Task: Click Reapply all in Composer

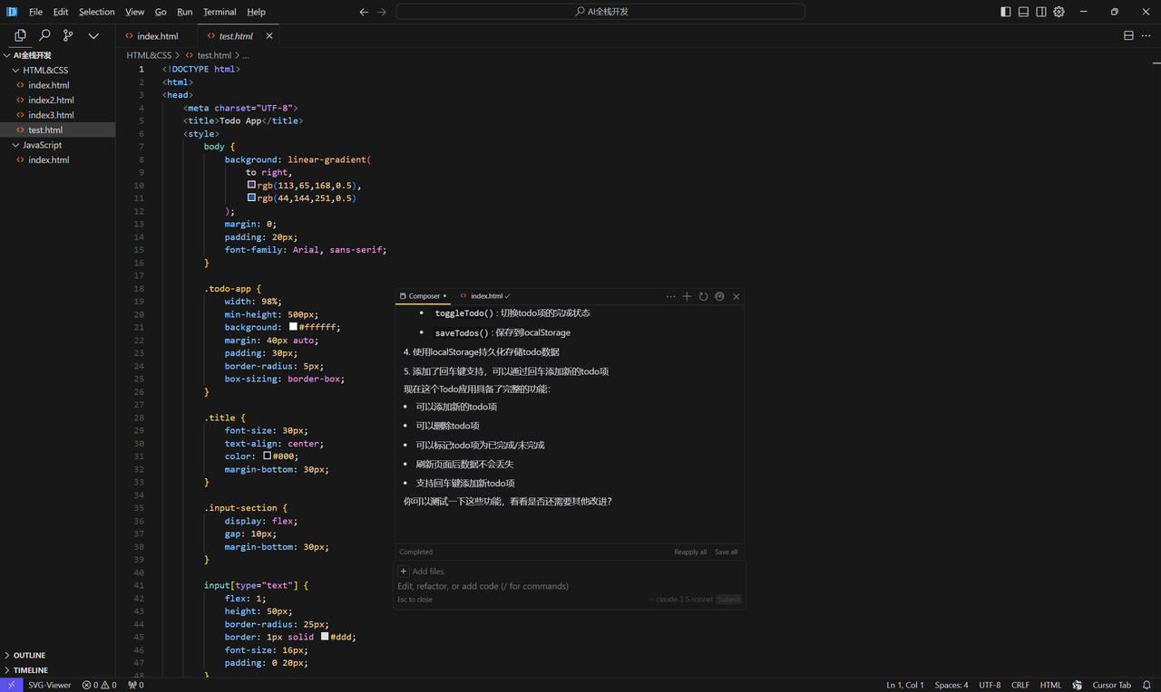Action: point(690,552)
